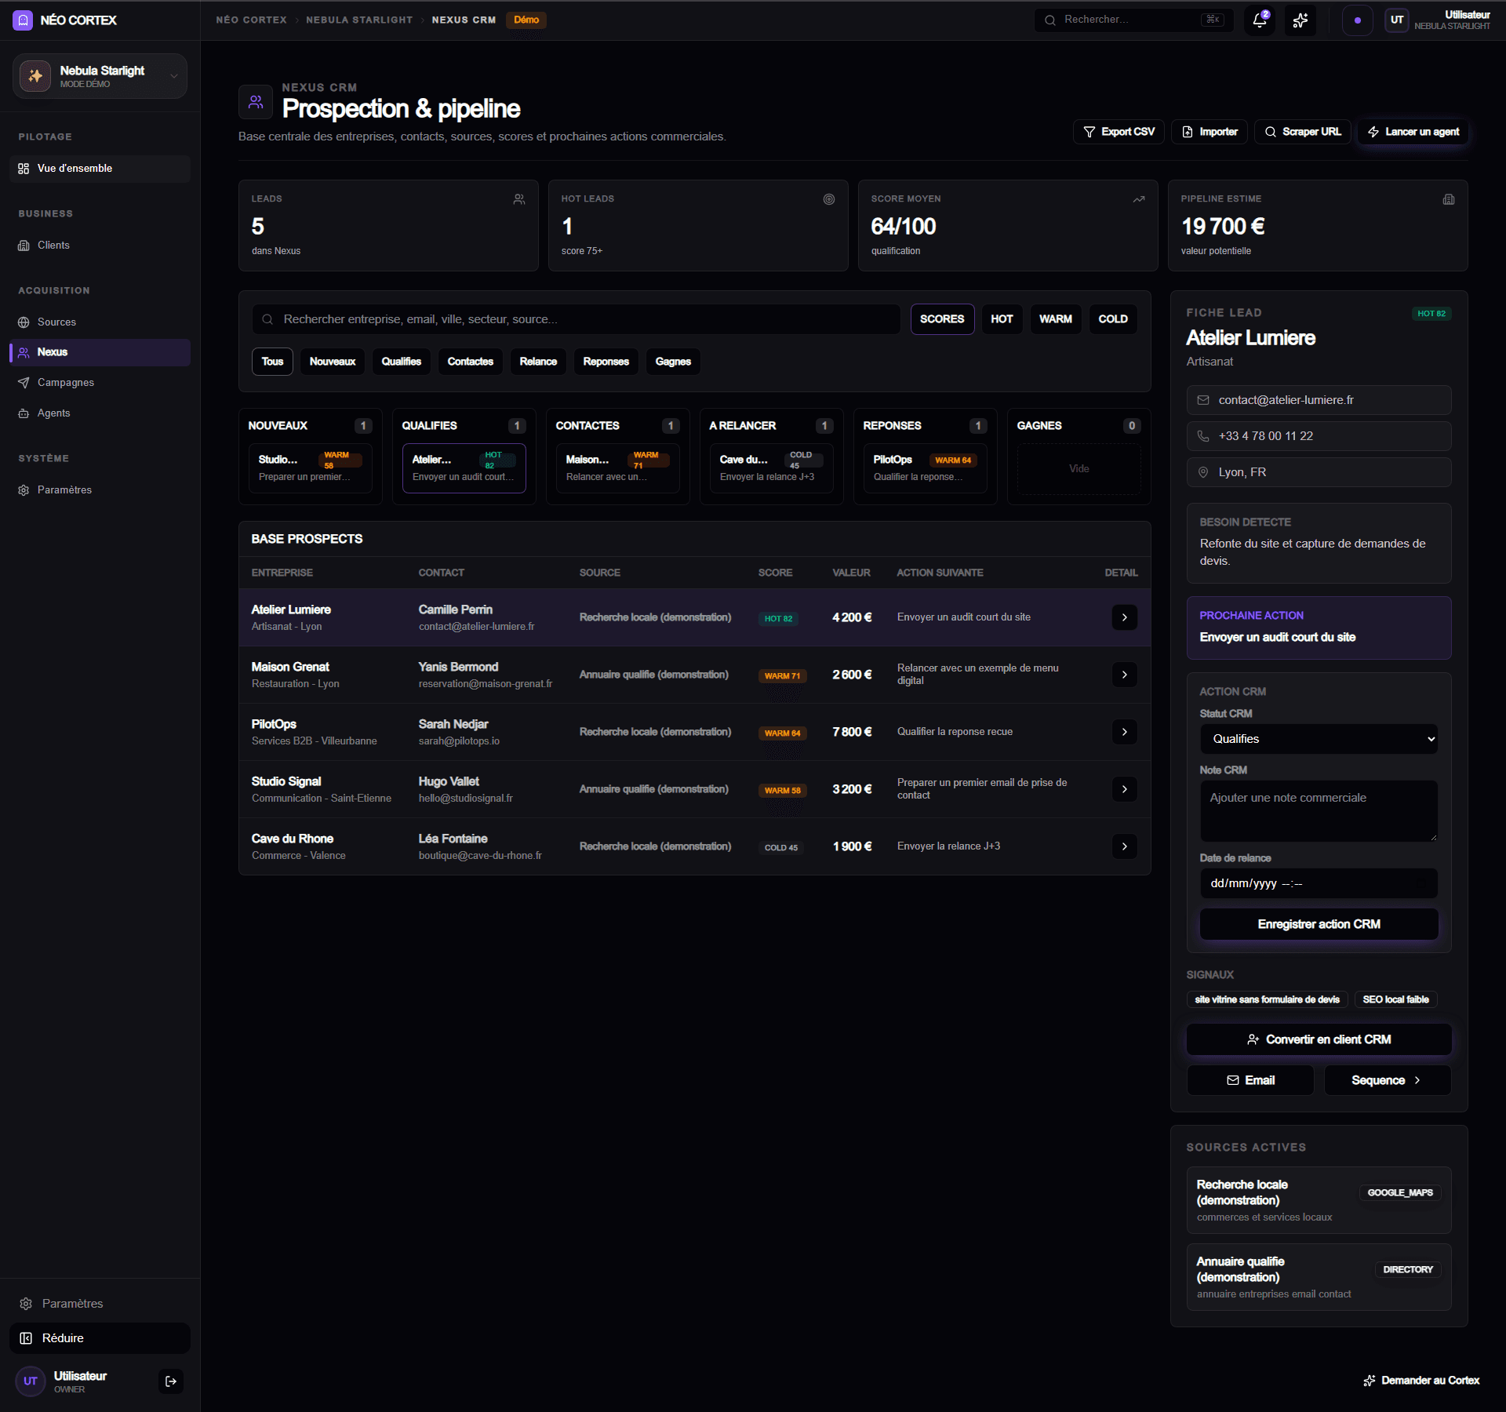Open Agents in sidebar
The width and height of the screenshot is (1506, 1412).
(x=100, y=413)
